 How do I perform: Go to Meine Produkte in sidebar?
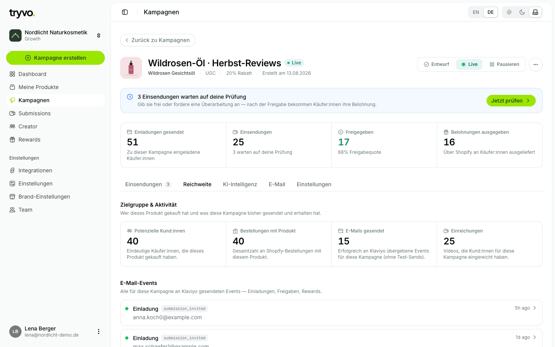[55, 87]
